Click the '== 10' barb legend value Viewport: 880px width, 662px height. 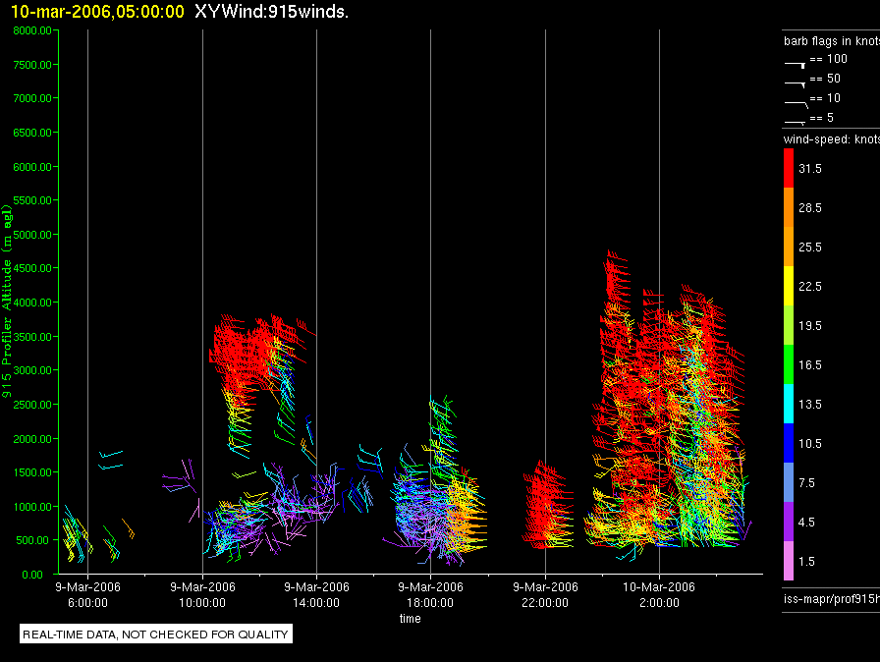(825, 98)
